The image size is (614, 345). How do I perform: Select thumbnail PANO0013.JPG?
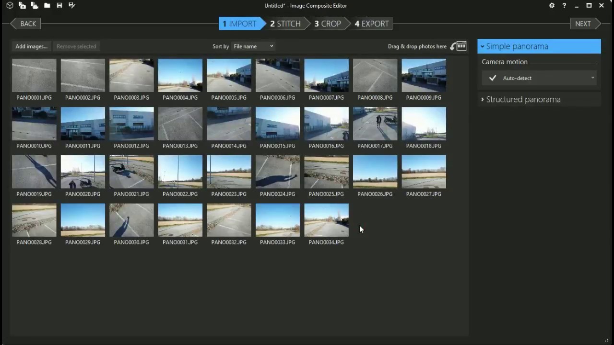(x=180, y=124)
